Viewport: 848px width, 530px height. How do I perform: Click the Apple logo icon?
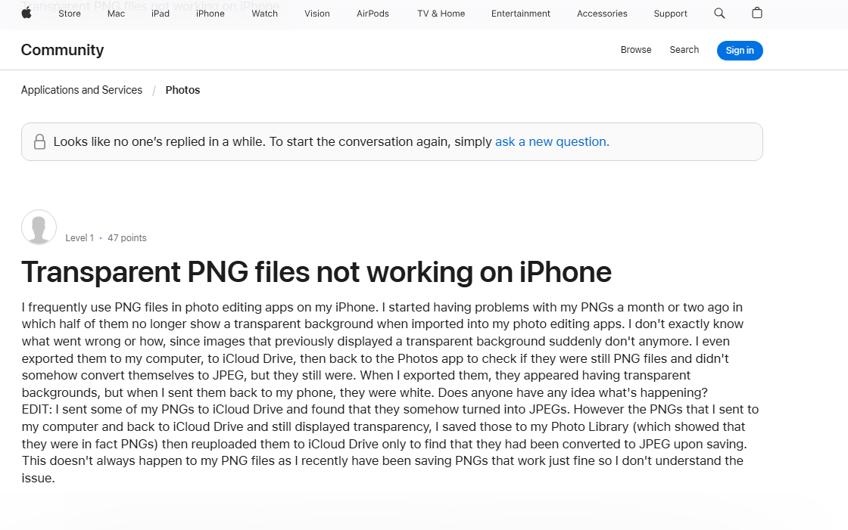[x=26, y=13]
